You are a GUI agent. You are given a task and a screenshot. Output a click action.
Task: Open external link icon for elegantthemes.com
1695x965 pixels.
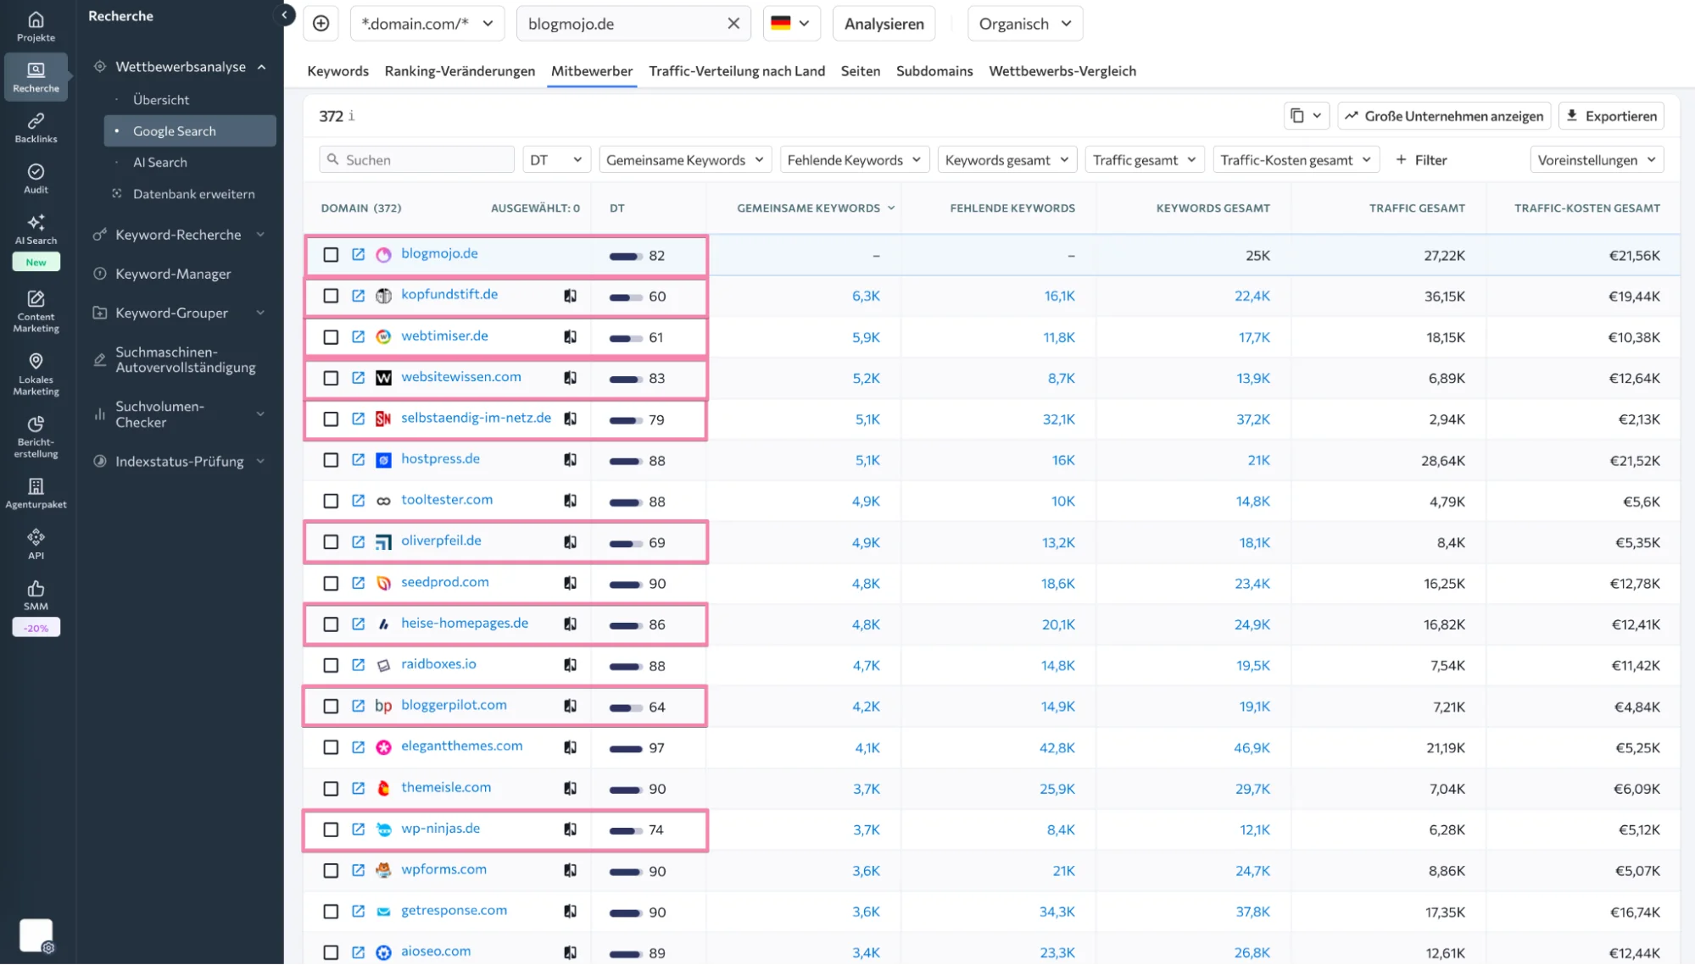click(358, 747)
